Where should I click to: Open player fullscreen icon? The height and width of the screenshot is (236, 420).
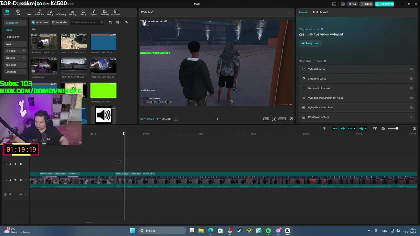291,119
